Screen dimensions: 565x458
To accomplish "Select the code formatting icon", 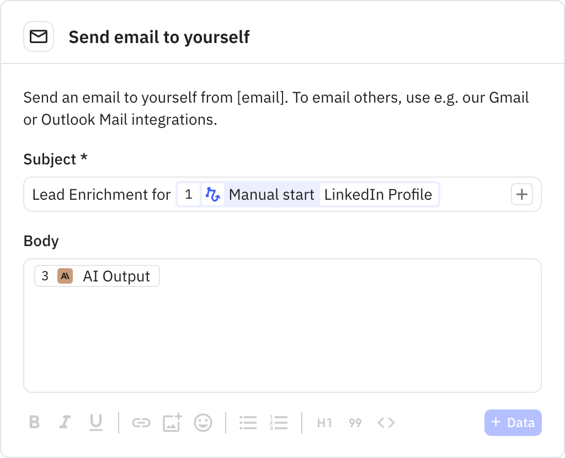I will tap(386, 423).
